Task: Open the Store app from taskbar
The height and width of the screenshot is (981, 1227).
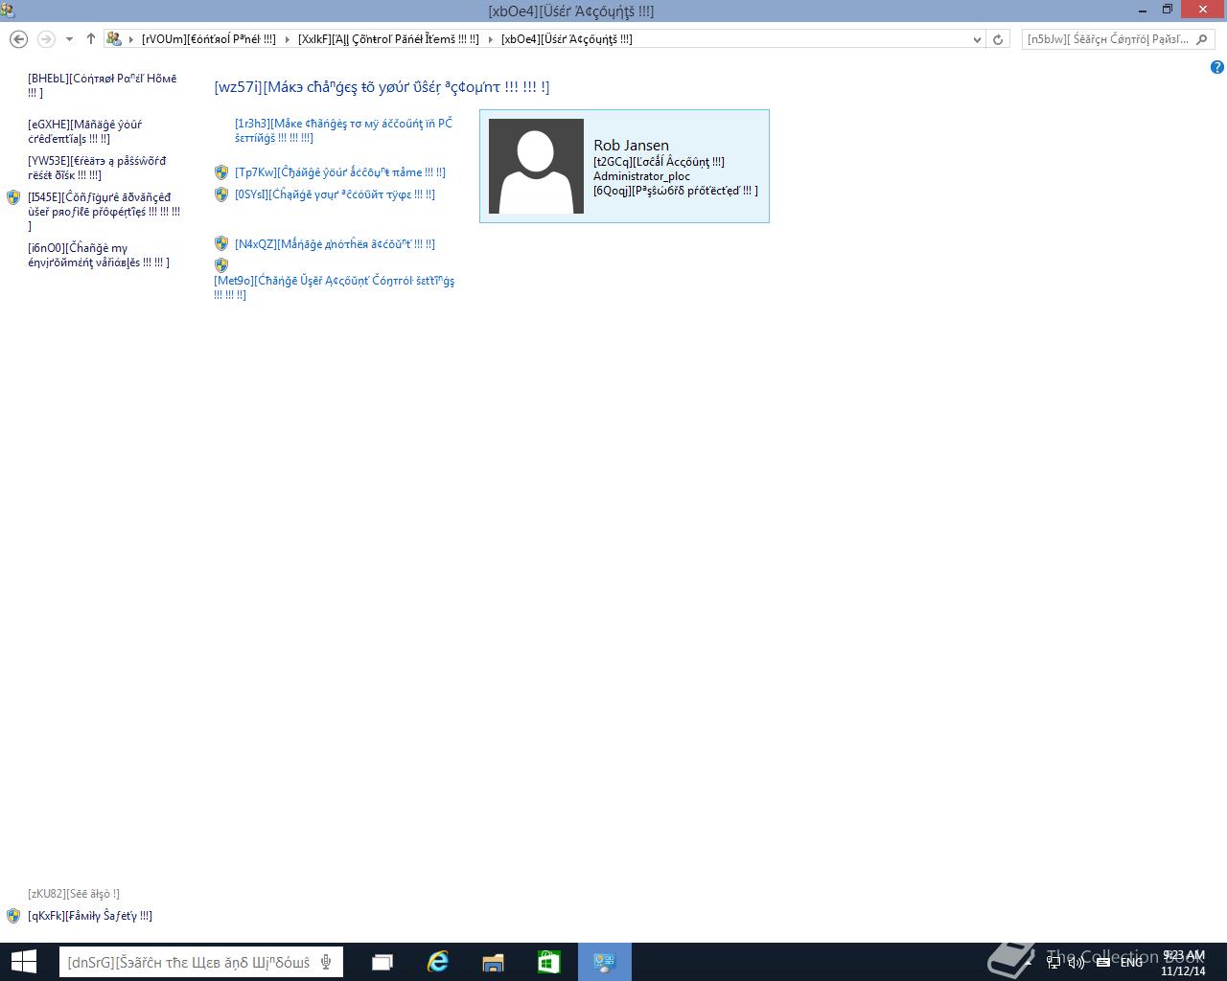Action: tap(548, 962)
